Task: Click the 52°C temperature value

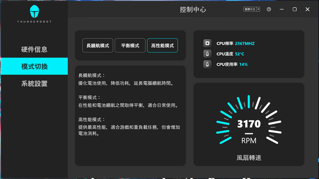Action: coord(239,54)
